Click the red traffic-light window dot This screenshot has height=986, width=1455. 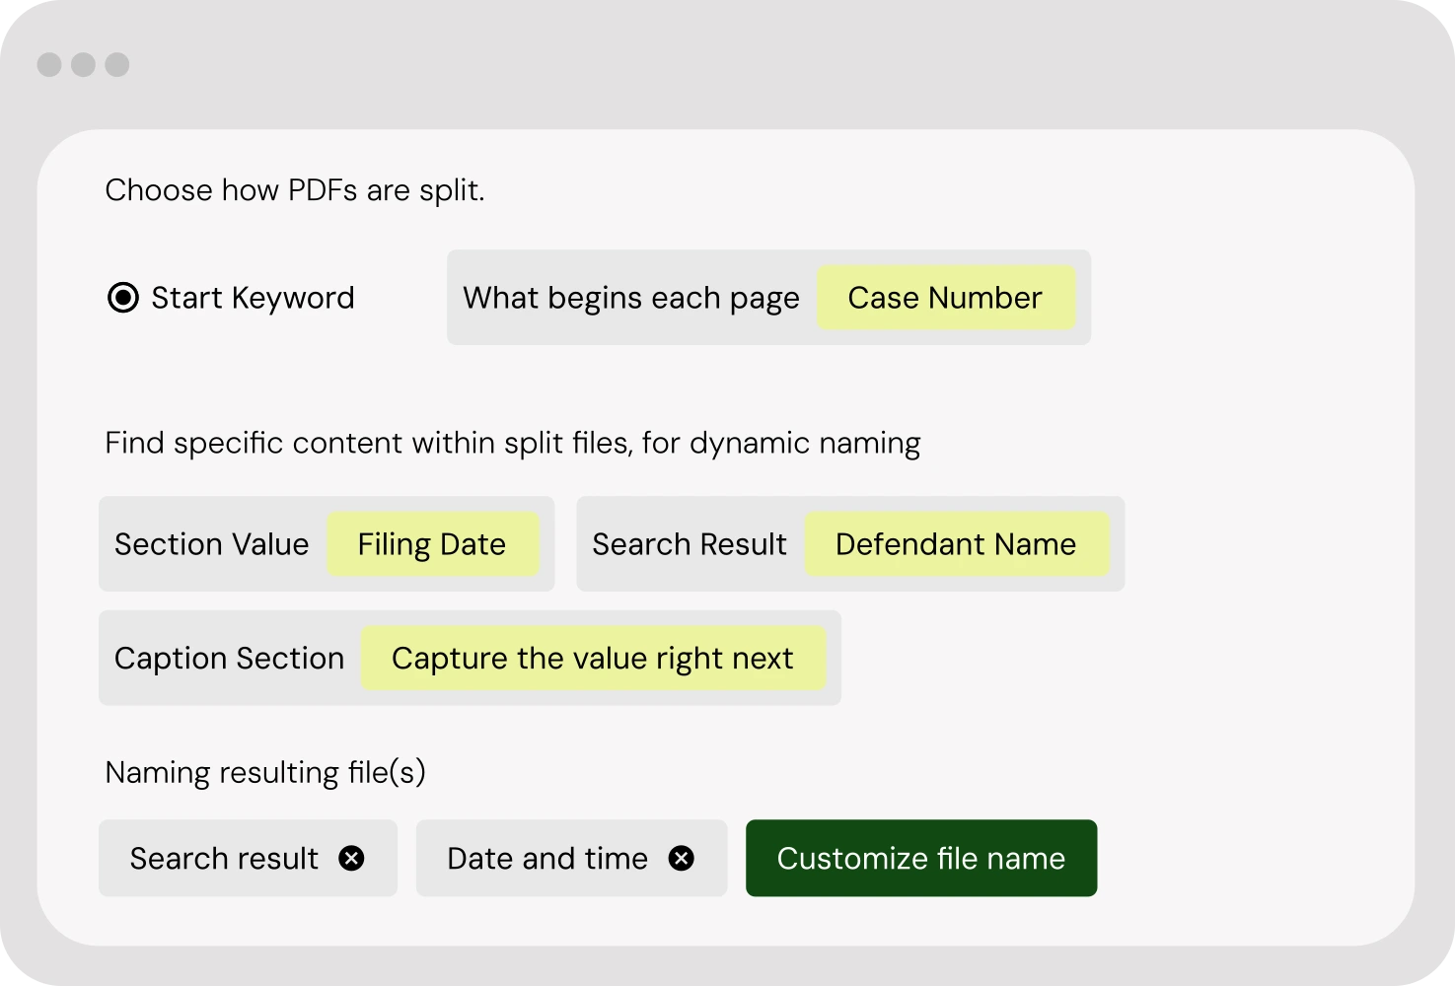[x=47, y=64]
